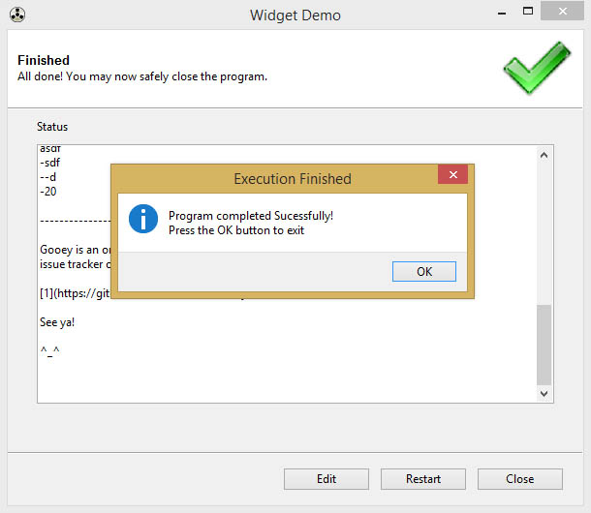Screen dimensions: 591x513
Task: Click the "See ya!" line in status output
Action: [57, 322]
